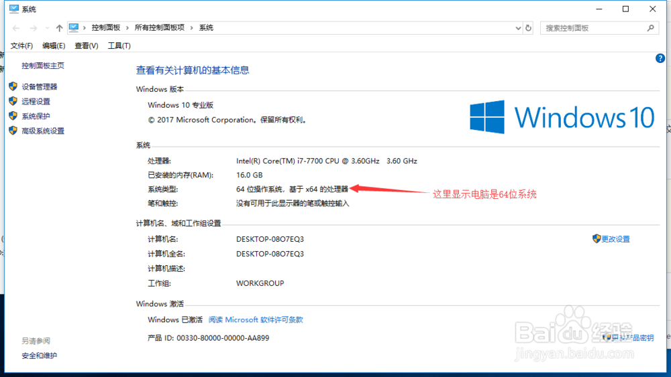
Task: Click shield icon next to 高级系统设置
Action: 13,130
